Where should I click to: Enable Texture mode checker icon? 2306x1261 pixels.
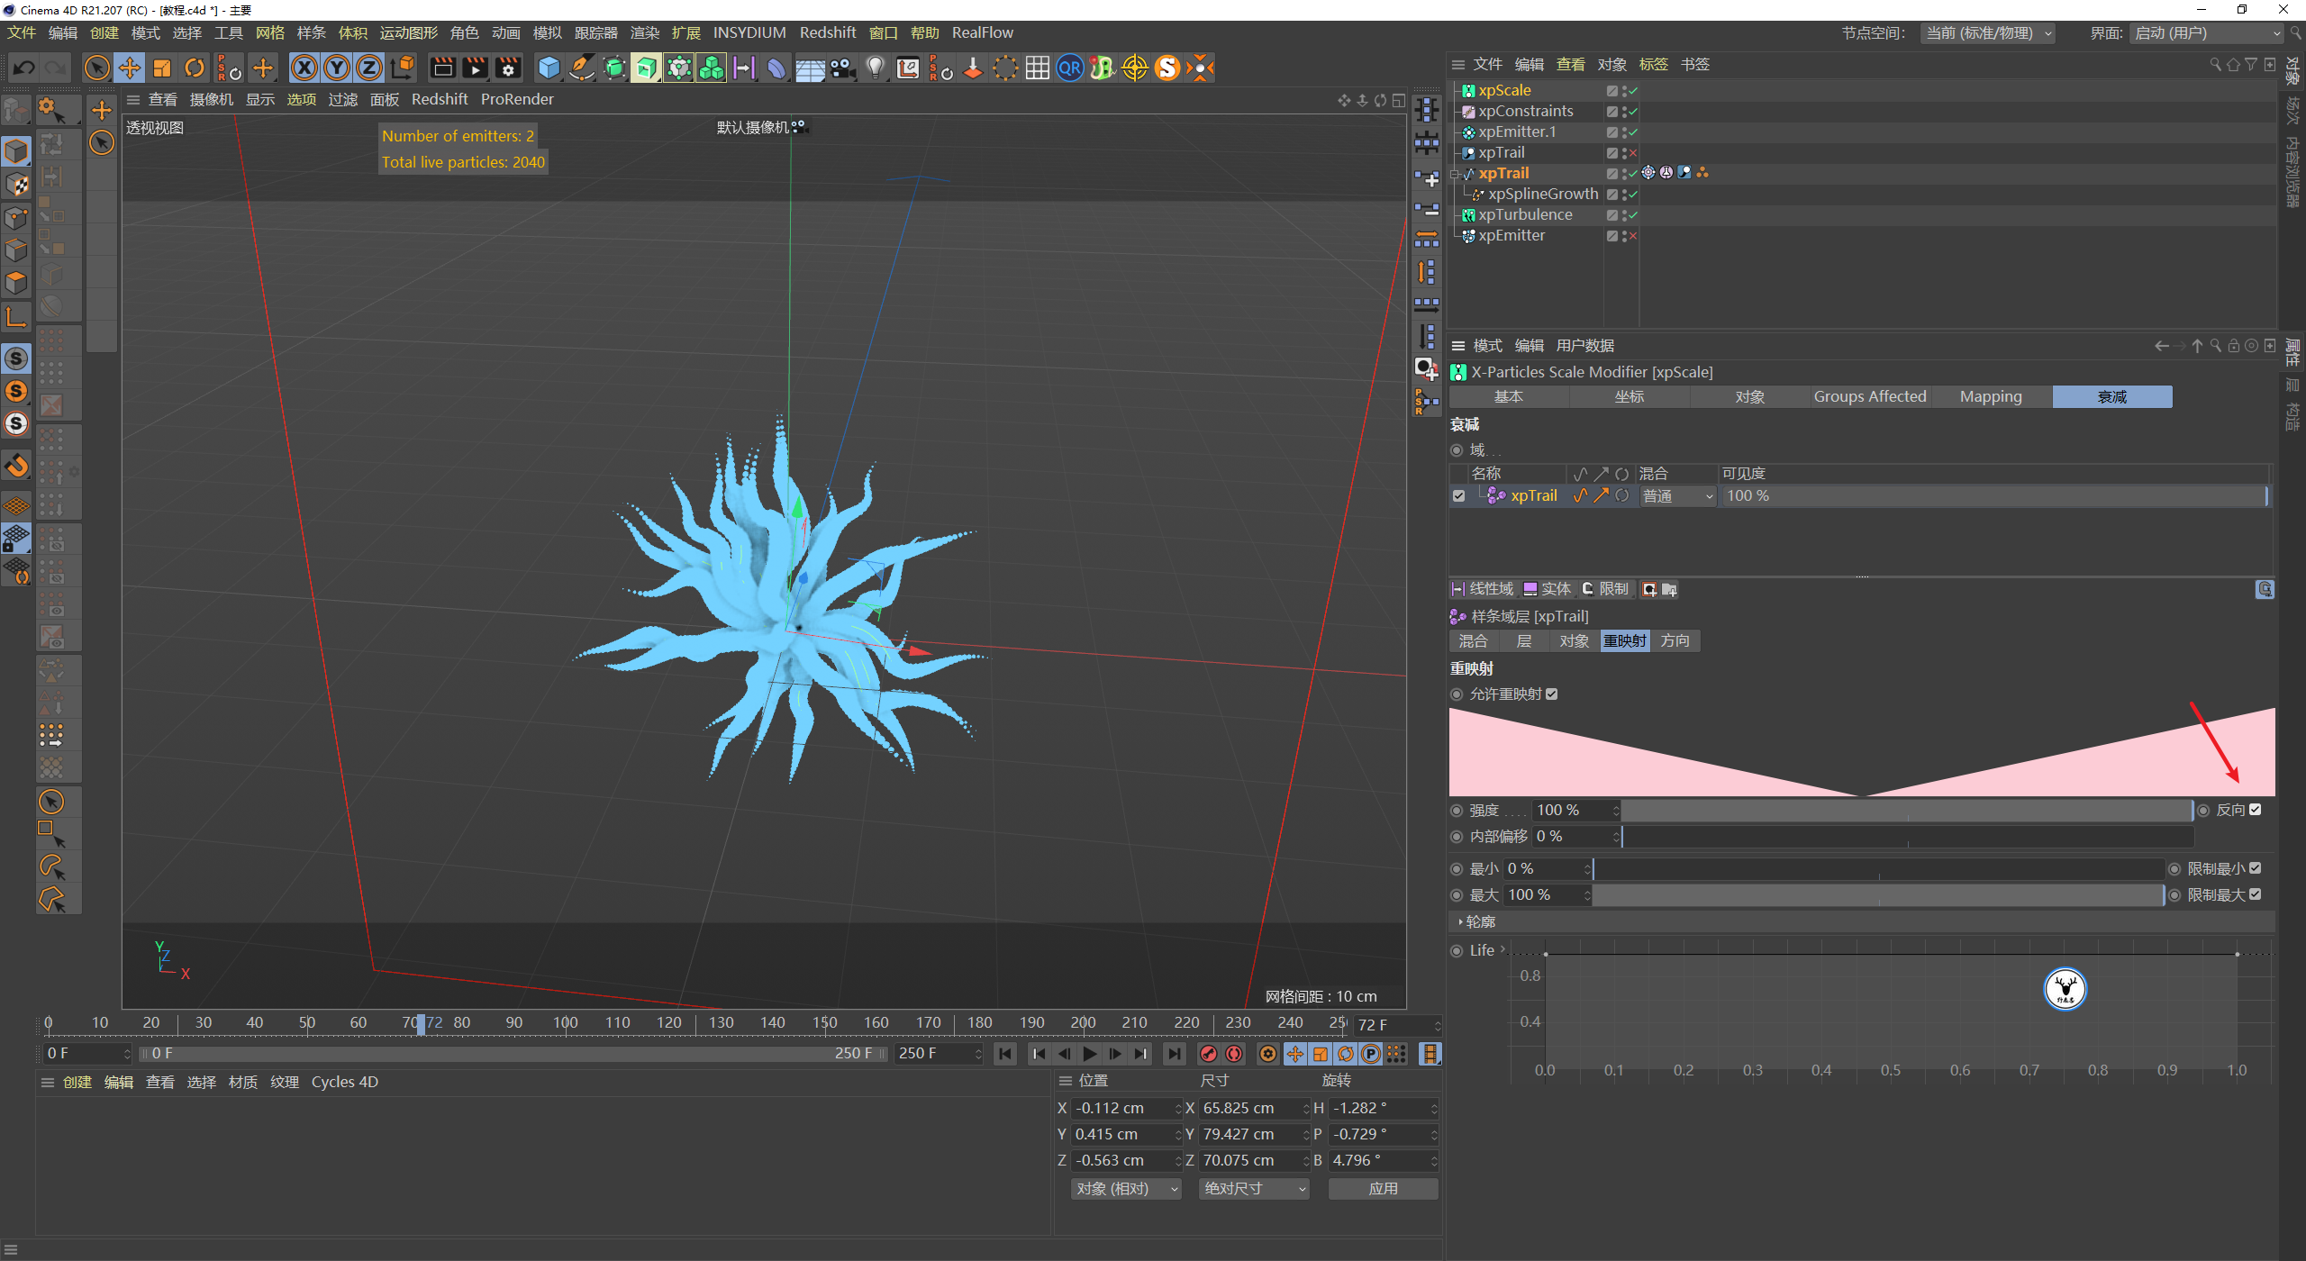(x=16, y=184)
